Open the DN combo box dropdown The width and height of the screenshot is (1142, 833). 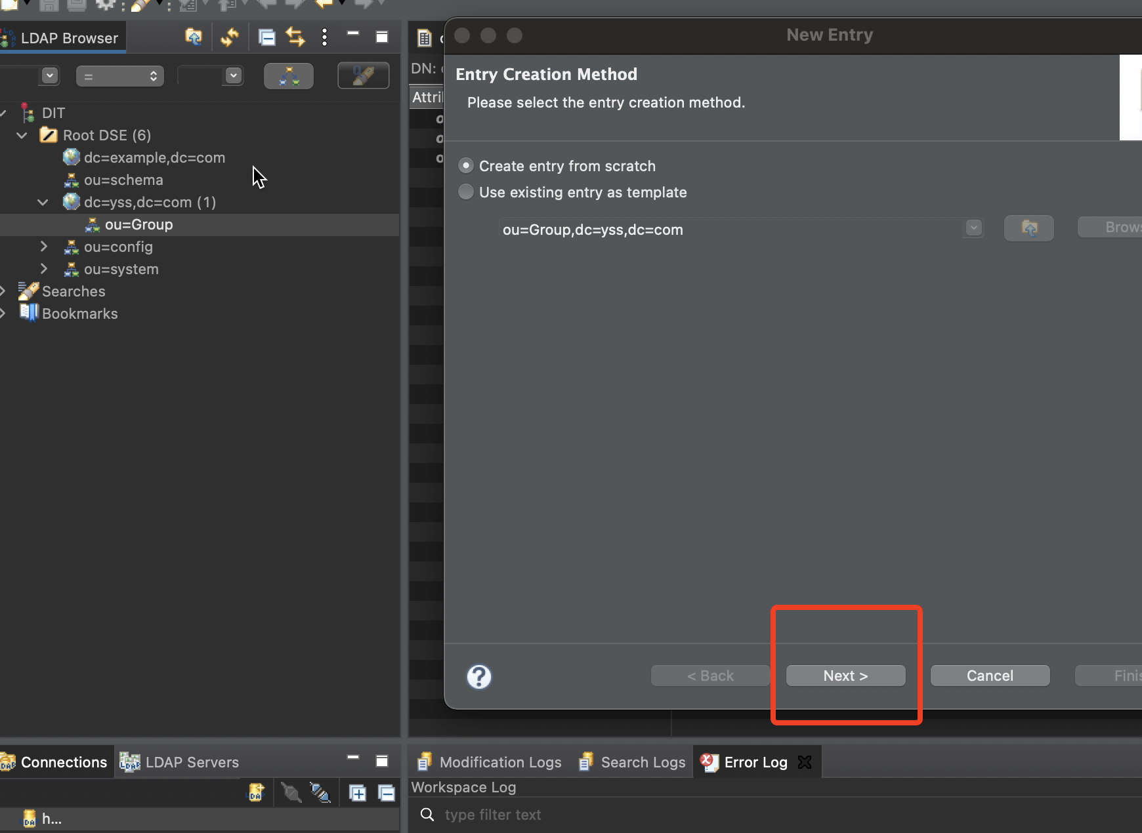[x=973, y=228]
